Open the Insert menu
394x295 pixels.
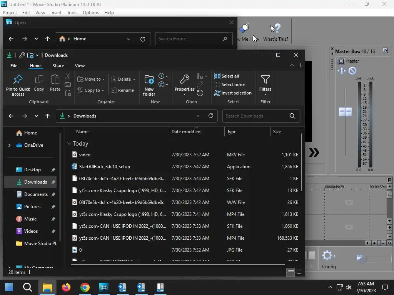(56, 13)
